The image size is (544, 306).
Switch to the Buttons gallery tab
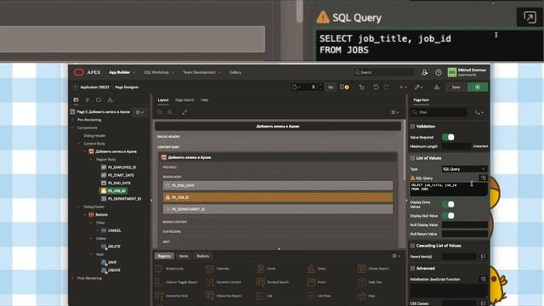pos(203,256)
